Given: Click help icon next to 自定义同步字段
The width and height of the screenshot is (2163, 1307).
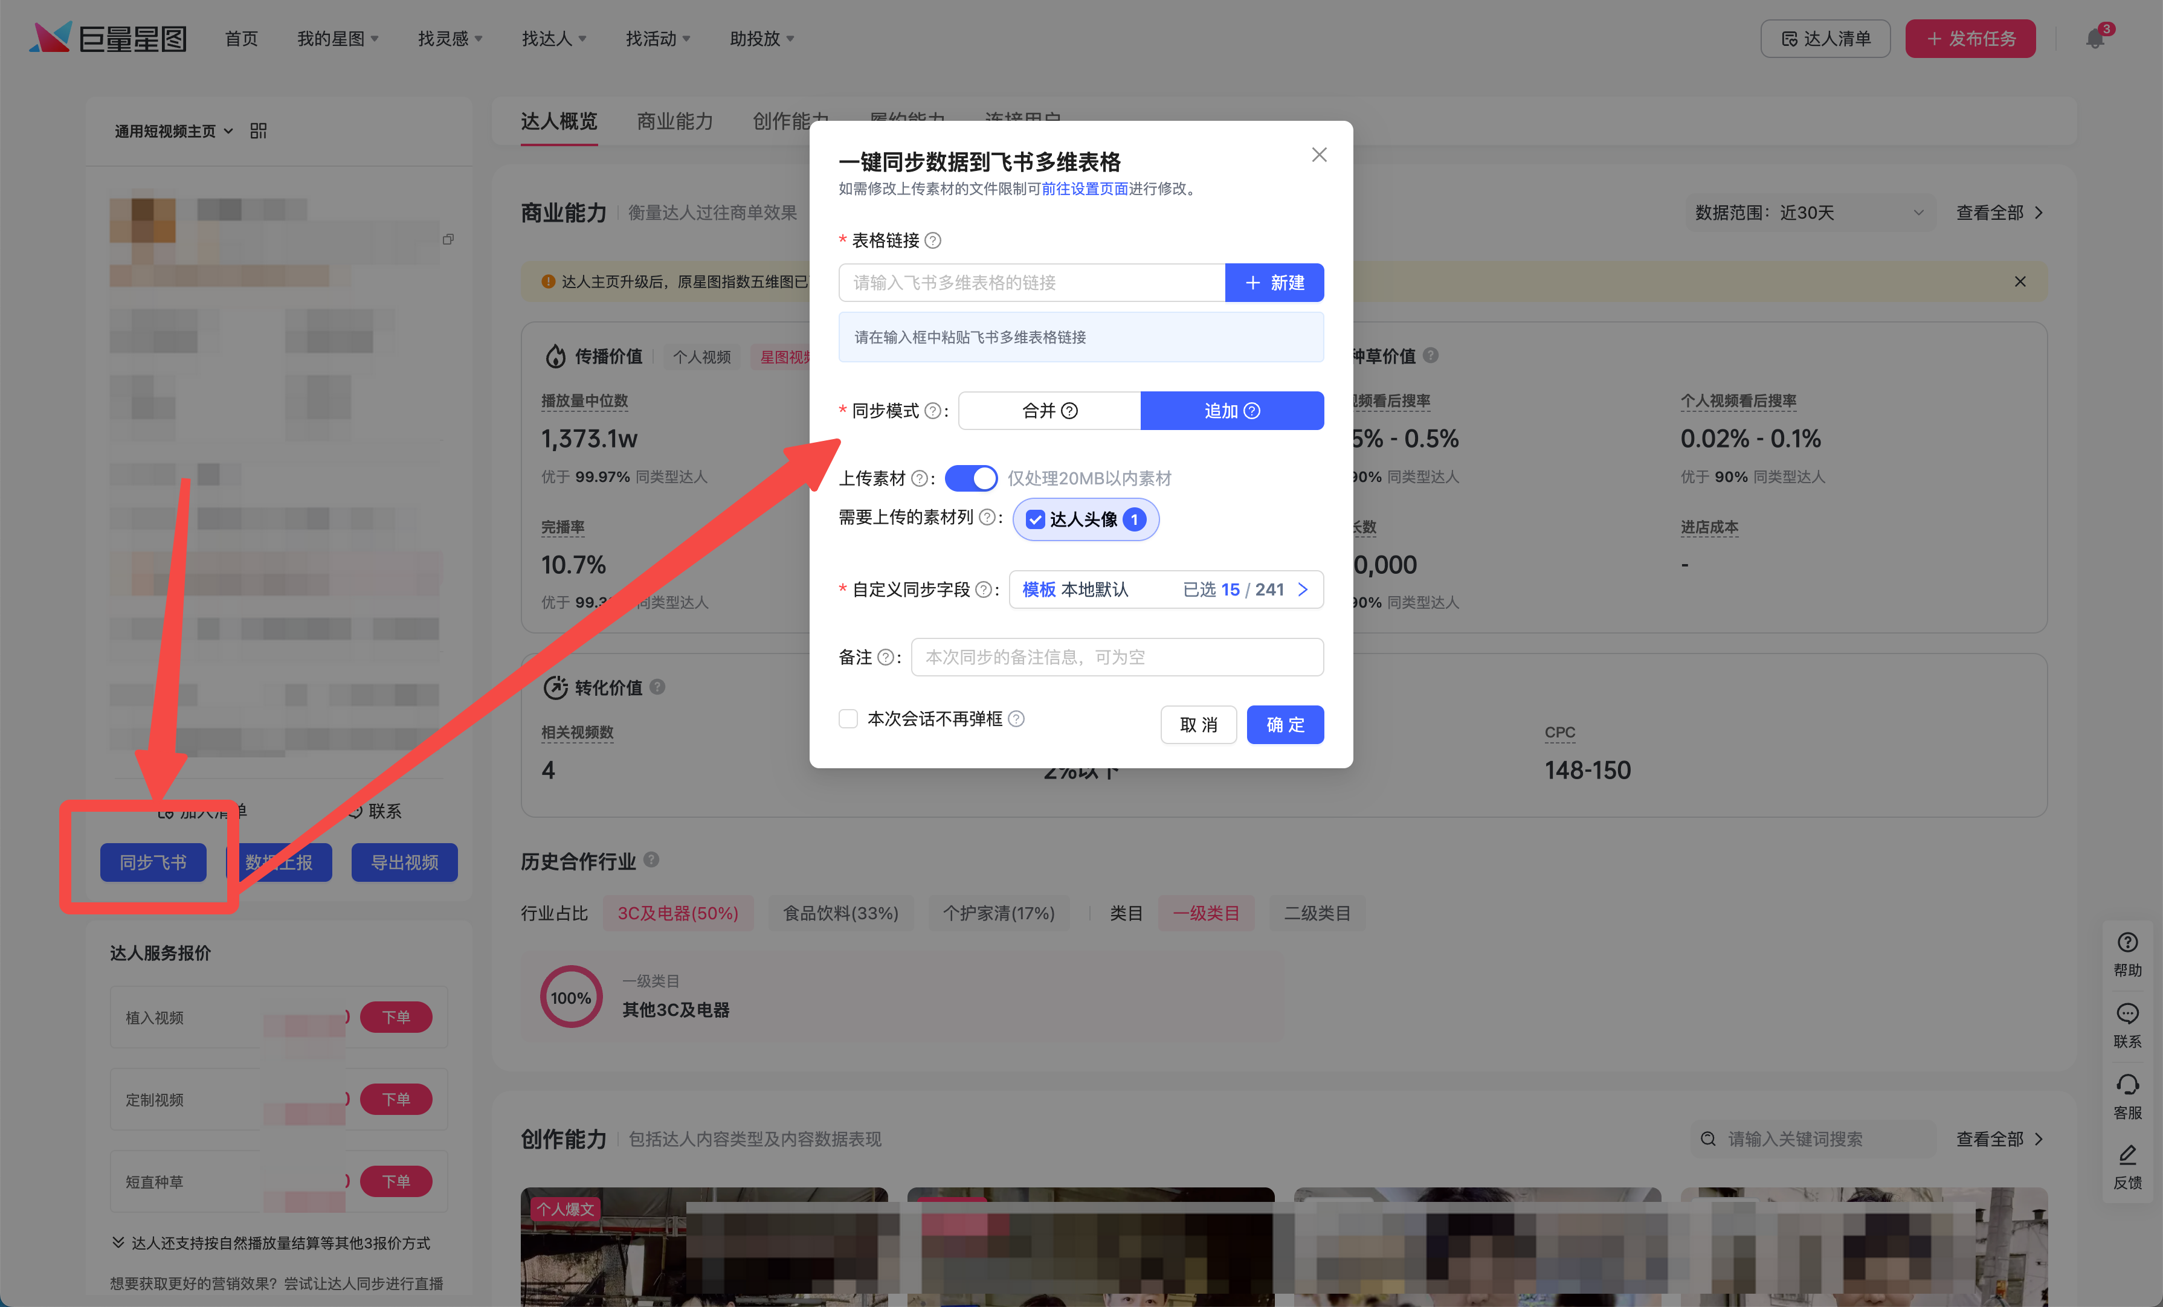Looking at the screenshot, I should coord(983,590).
